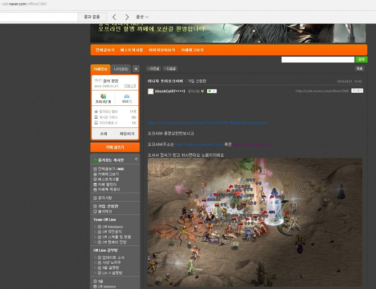Viewport: 376px width, 289px height.
Task: Go back with the previous arrow
Action: (x=114, y=17)
